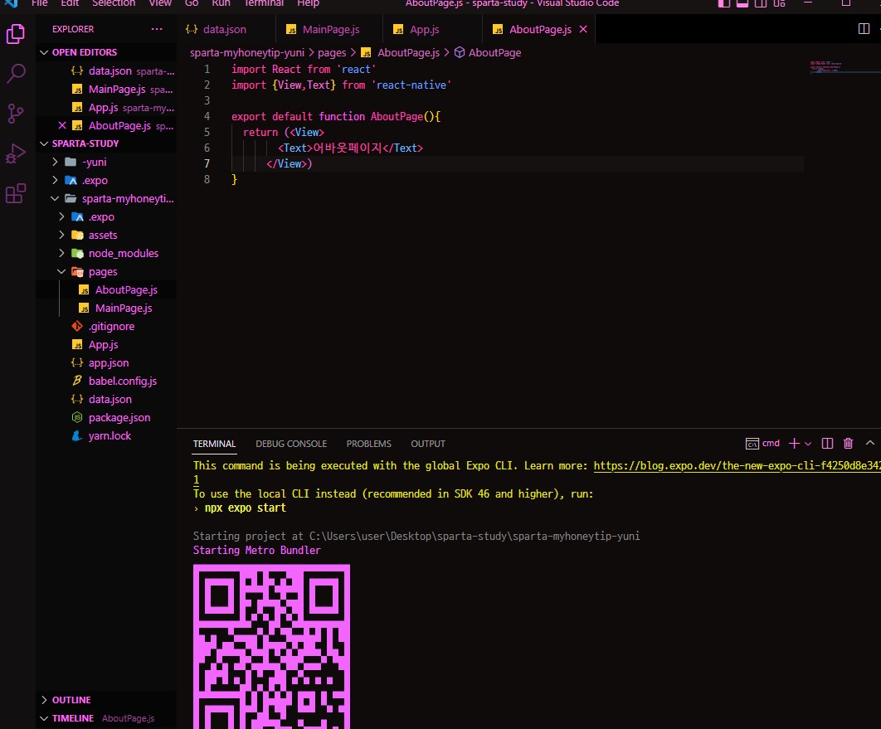Select the cmd terminal indicator
Image resolution: width=881 pixels, height=729 pixels.
click(x=762, y=444)
